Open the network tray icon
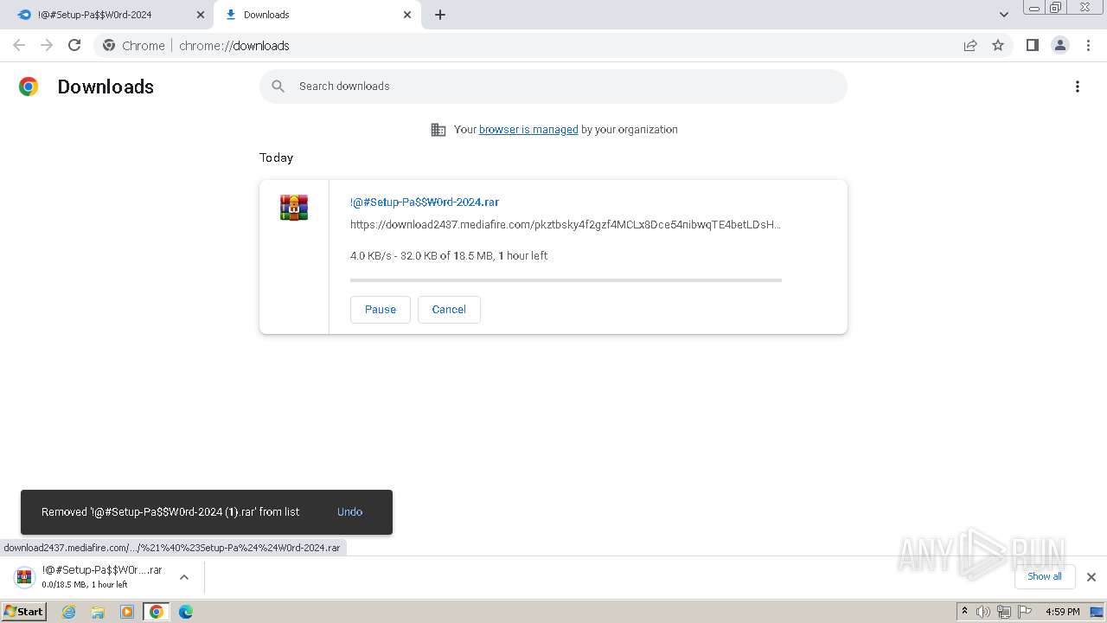1107x623 pixels. (x=1004, y=612)
